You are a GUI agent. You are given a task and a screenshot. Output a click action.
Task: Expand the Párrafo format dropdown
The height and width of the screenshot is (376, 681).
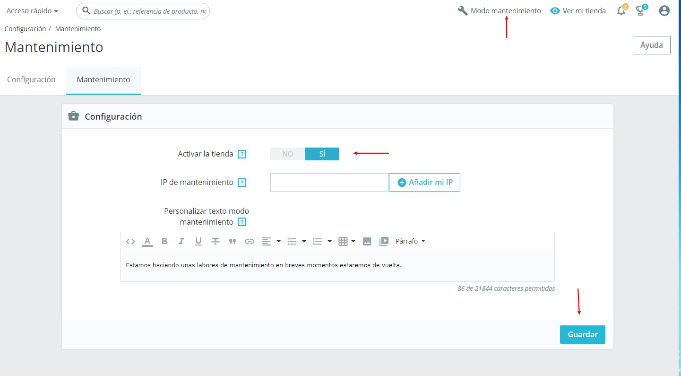[410, 241]
